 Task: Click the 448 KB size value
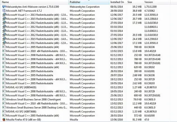pyautogui.click(x=138, y=108)
